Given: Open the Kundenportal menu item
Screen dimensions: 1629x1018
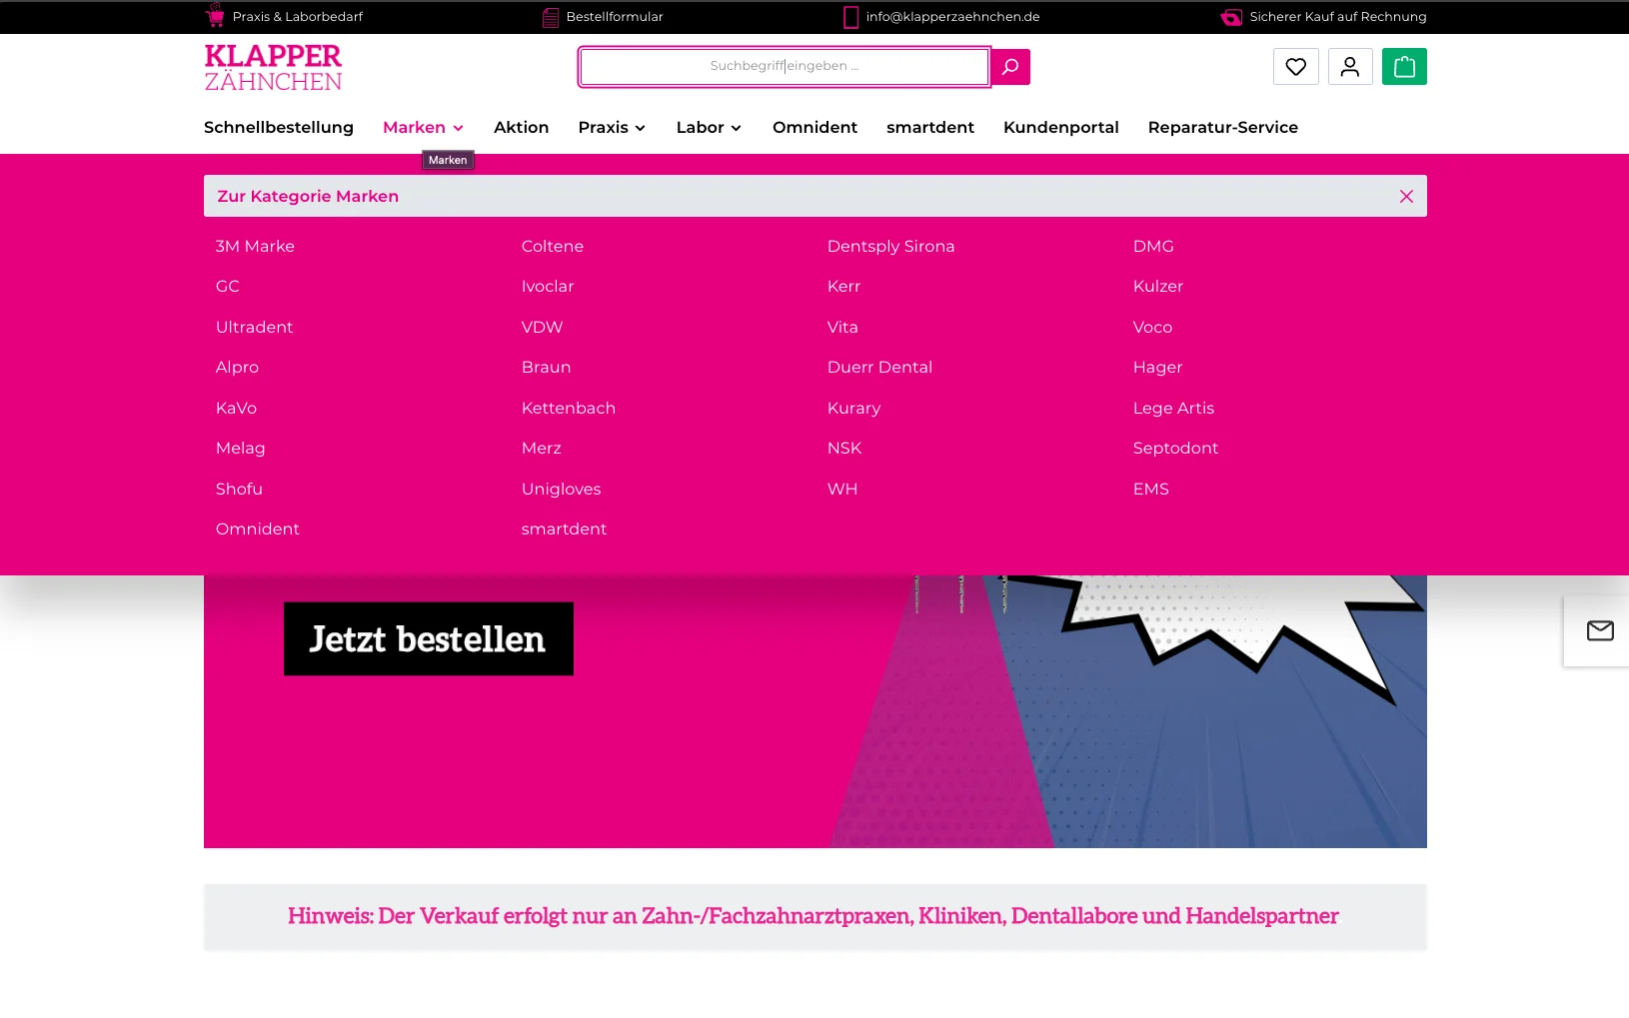Looking at the screenshot, I should click(x=1061, y=127).
